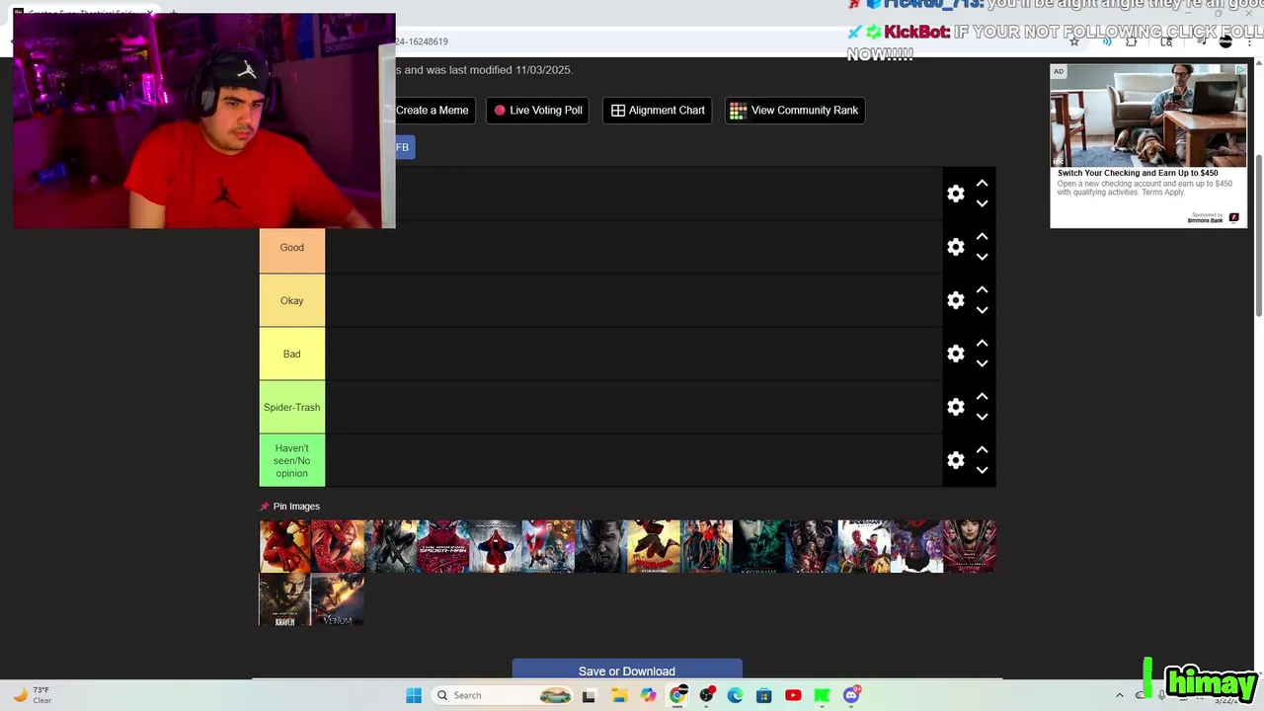Click the AdChoices icon on the ad

point(1241,70)
